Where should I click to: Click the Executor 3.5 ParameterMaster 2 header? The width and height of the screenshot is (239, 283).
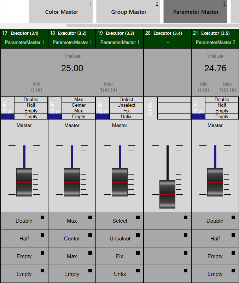pos(215,38)
